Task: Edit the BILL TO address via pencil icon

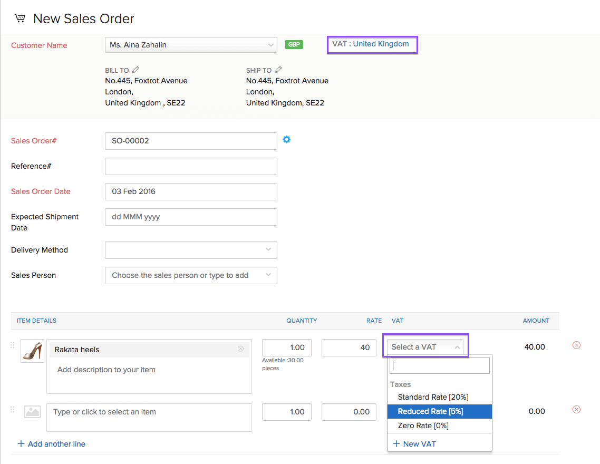Action: pyautogui.click(x=136, y=69)
